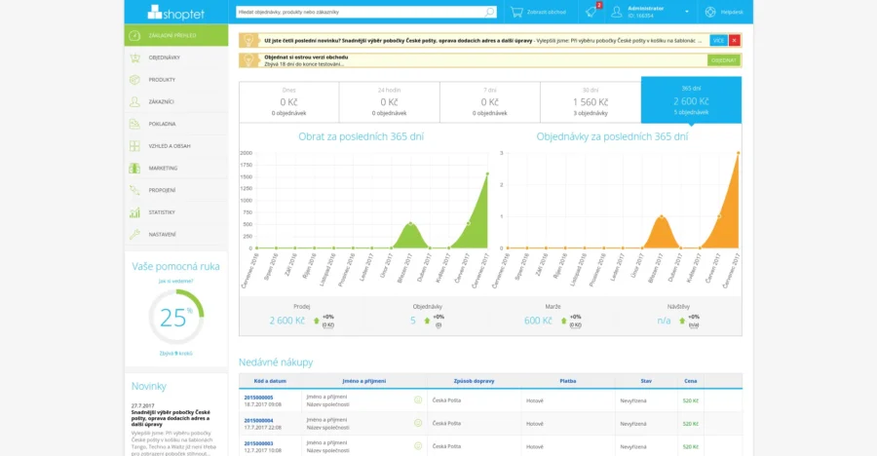Click the green Objednat button

coord(723,59)
